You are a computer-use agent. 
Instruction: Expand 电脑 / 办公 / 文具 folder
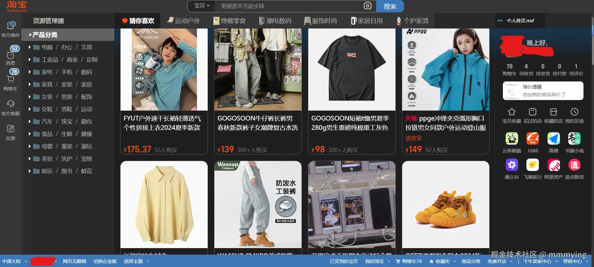[30, 47]
